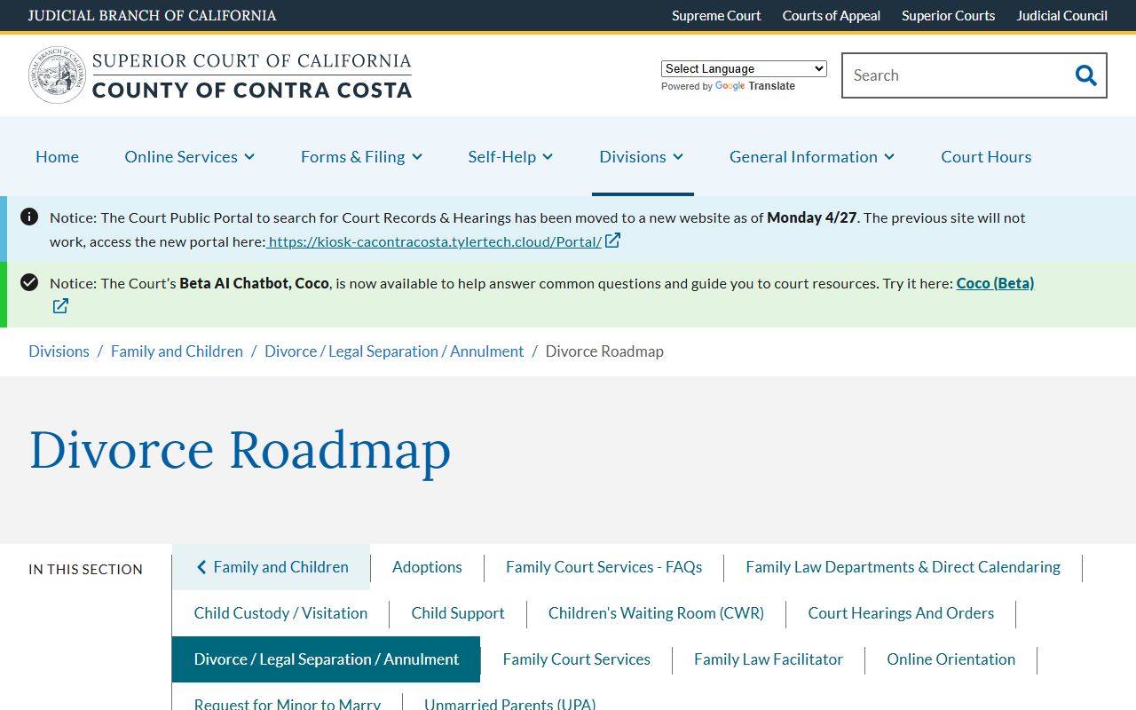1136x710 pixels.
Task: Click 'Divorce Roadmap' breadcrumb text
Action: tap(604, 351)
